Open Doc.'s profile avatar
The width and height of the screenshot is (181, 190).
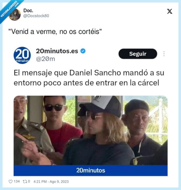click(x=15, y=15)
